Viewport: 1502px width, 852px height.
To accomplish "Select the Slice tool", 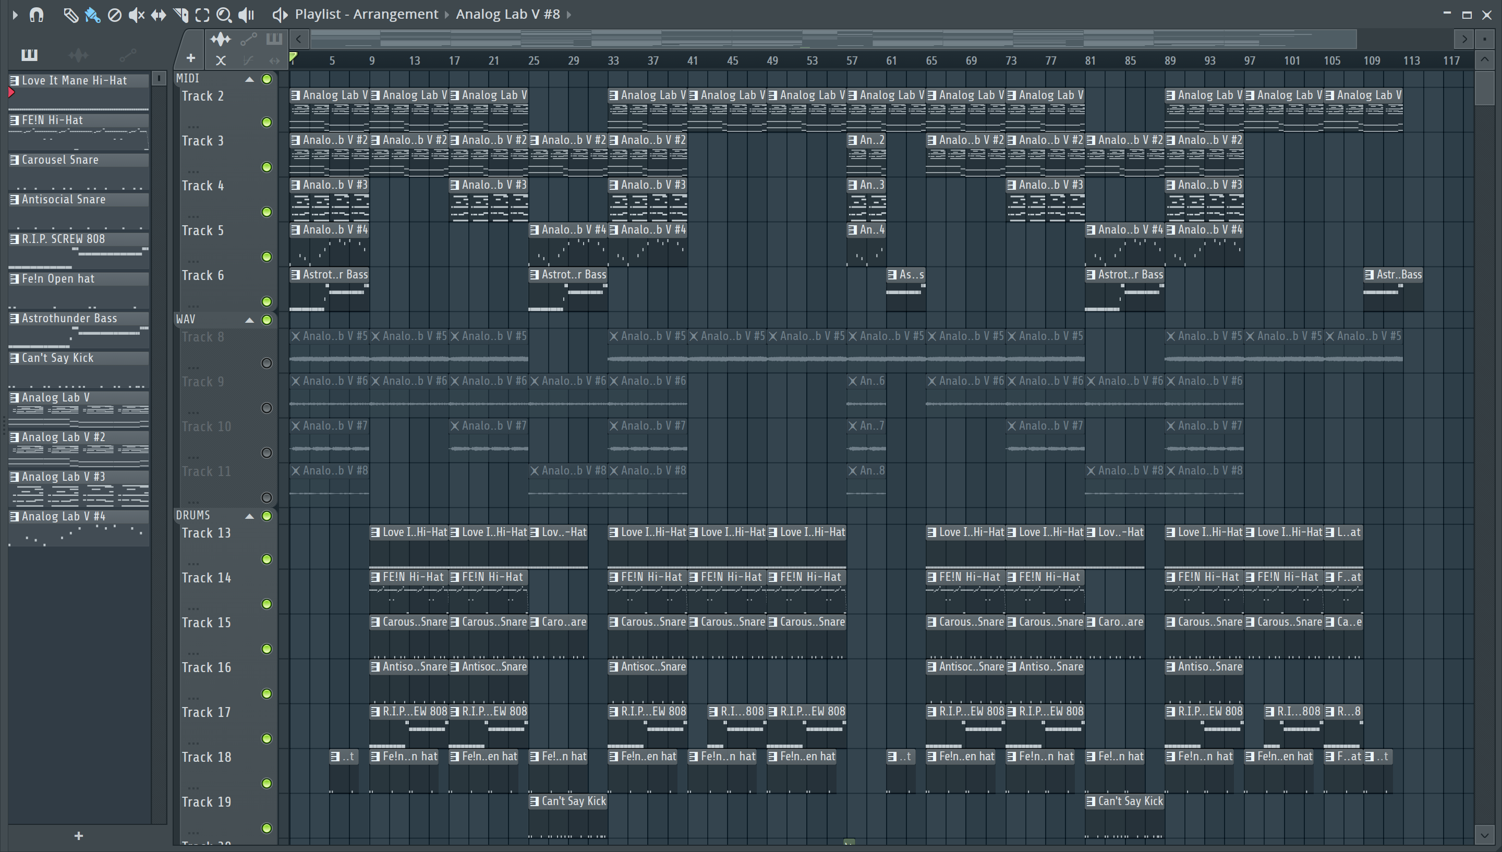I will tap(181, 15).
